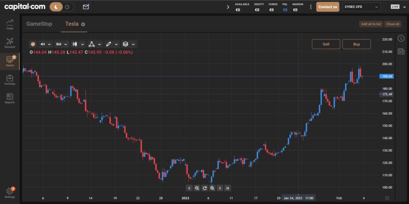The height and width of the screenshot is (204, 409).
Task: Click the Feb label on time axis
Action: tap(339, 198)
